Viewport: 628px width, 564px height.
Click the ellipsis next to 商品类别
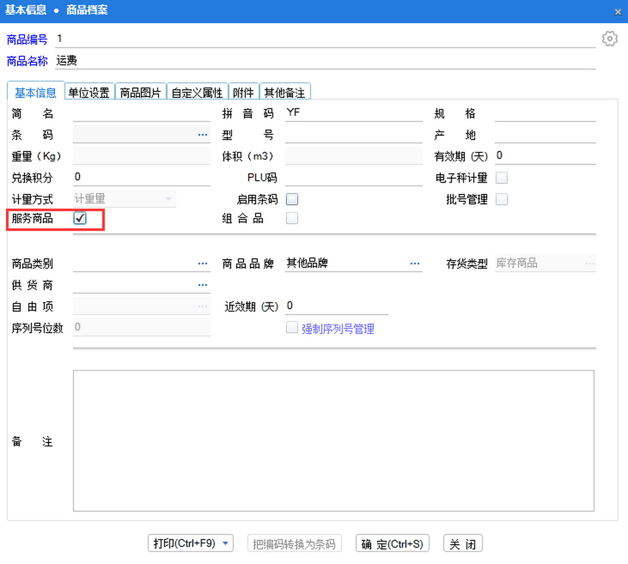202,264
